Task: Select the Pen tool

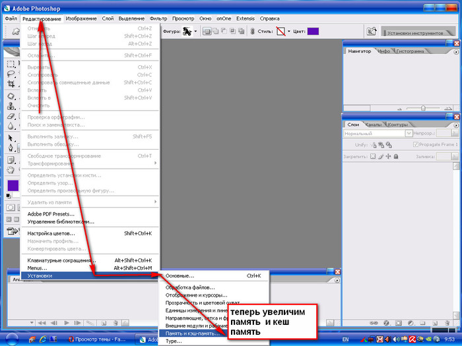Action: point(11,148)
